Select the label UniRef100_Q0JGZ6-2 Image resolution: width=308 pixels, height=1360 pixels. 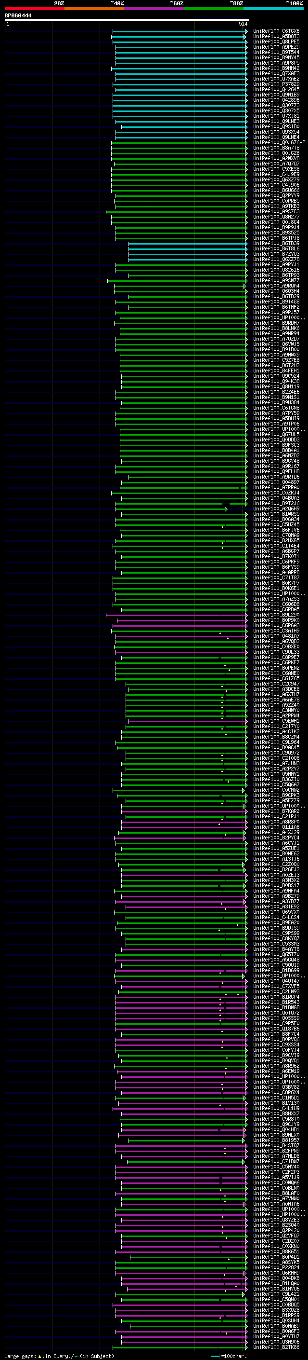tap(279, 142)
